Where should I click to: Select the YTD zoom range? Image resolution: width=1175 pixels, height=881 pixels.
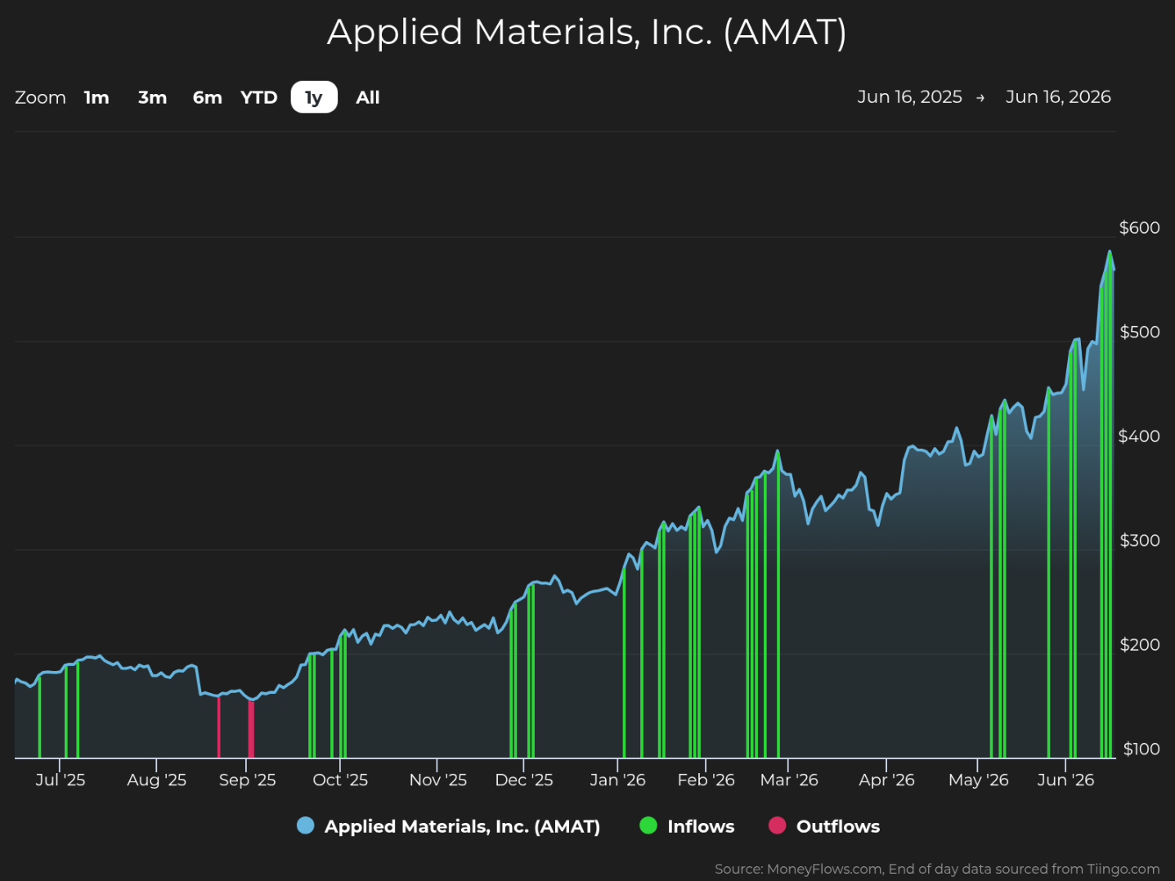tap(259, 97)
